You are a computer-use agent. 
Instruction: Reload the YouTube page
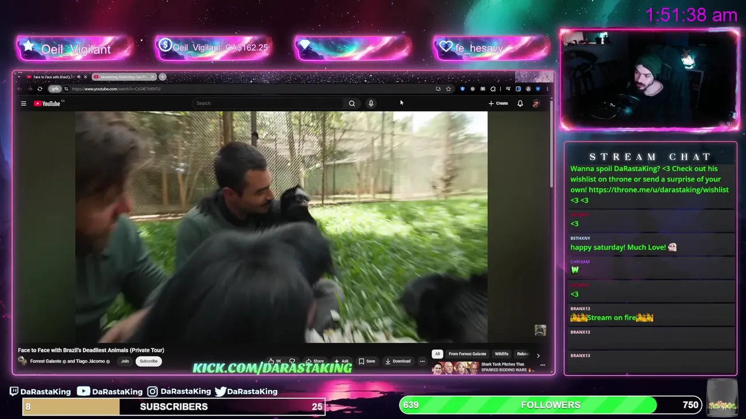[40, 89]
